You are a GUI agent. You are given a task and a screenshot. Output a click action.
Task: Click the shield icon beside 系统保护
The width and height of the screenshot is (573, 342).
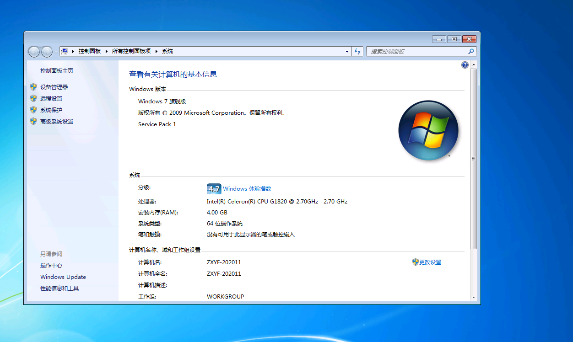tap(33, 110)
